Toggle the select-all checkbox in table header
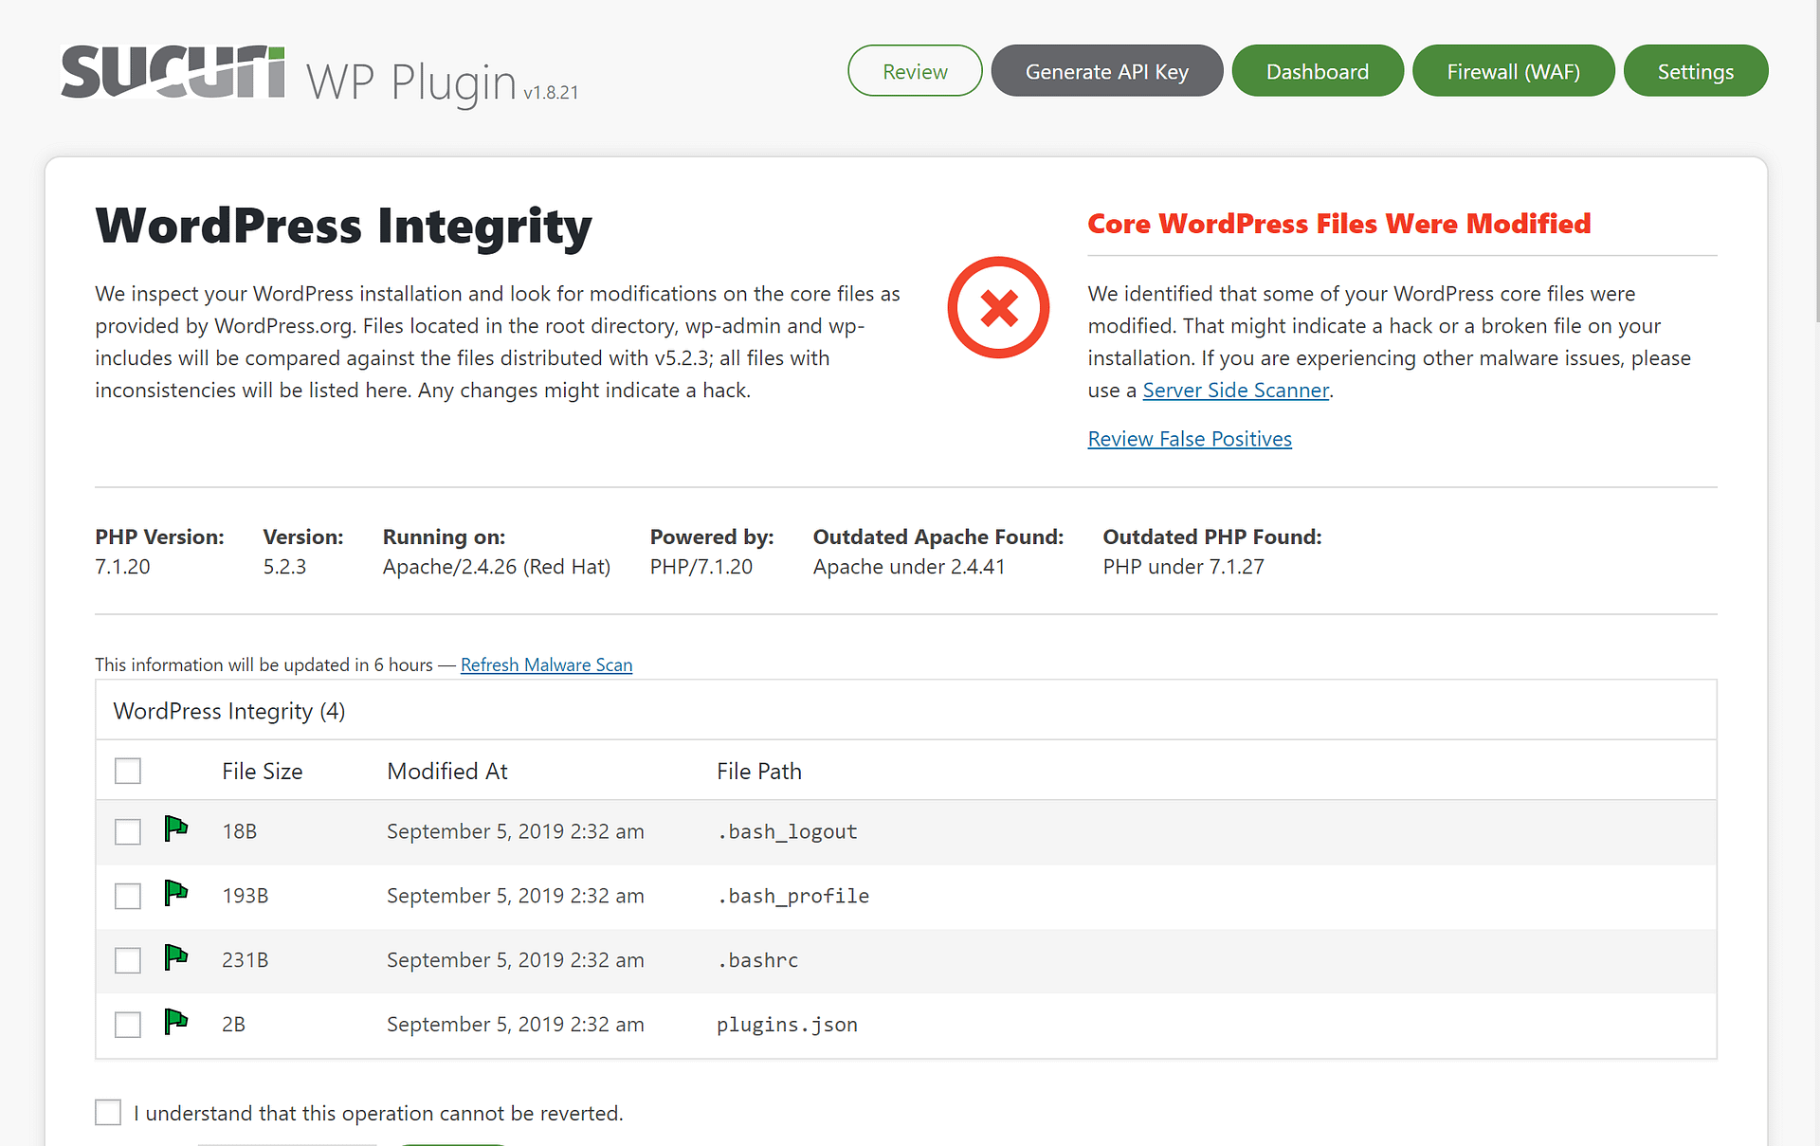1820x1146 pixels. point(128,771)
